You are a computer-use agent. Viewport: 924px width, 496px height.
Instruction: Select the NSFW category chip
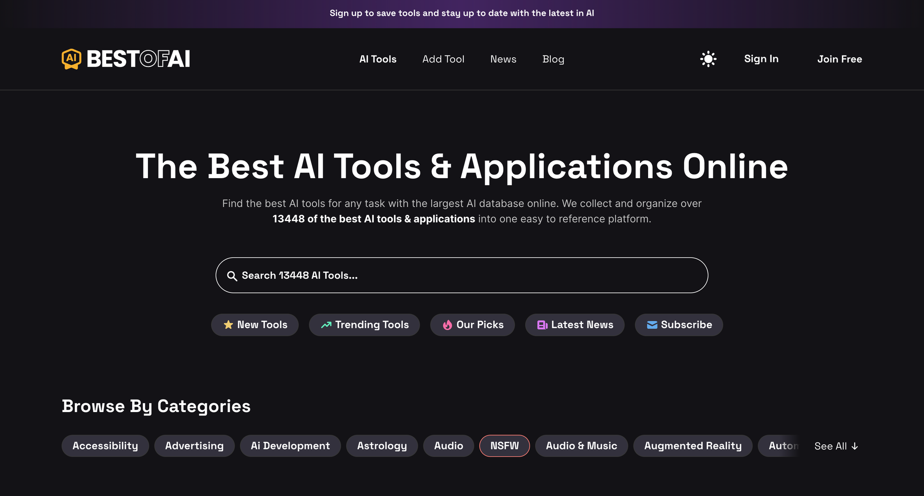[505, 446]
